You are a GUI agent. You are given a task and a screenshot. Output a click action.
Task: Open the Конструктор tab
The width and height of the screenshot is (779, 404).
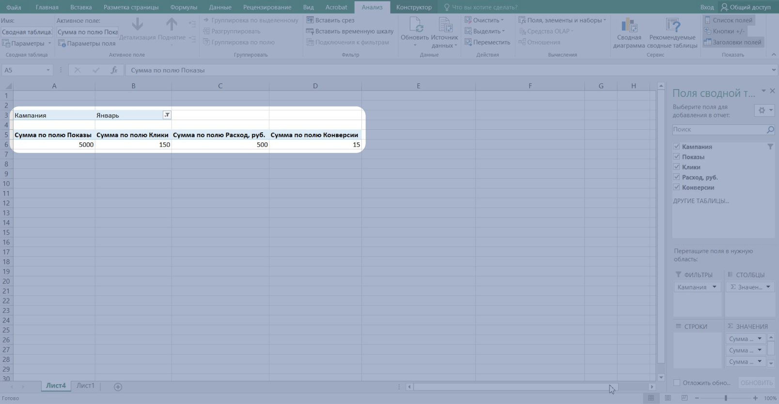pyautogui.click(x=414, y=7)
